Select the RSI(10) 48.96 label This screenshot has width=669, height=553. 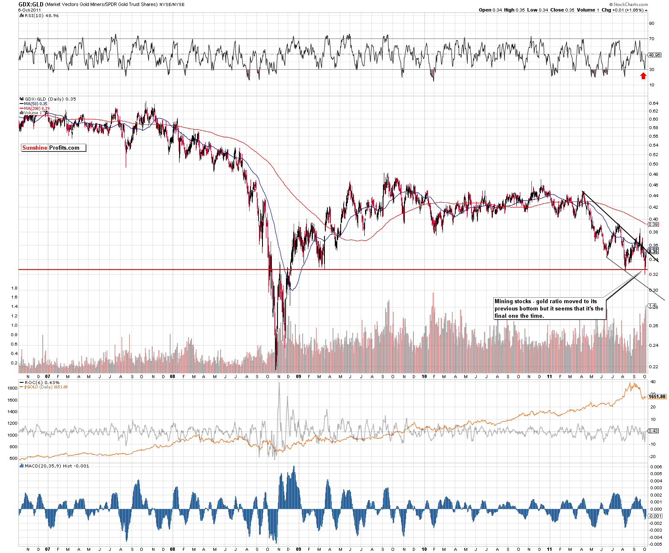click(41, 15)
